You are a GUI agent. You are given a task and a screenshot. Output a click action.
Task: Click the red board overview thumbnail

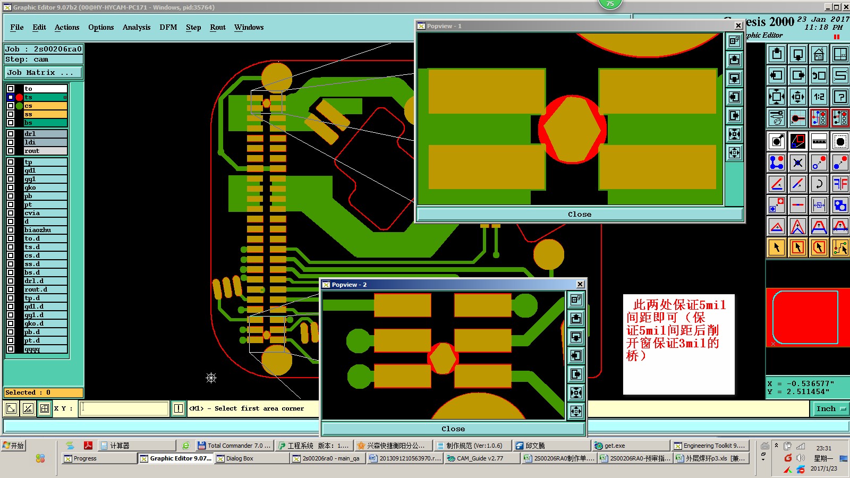coord(807,318)
